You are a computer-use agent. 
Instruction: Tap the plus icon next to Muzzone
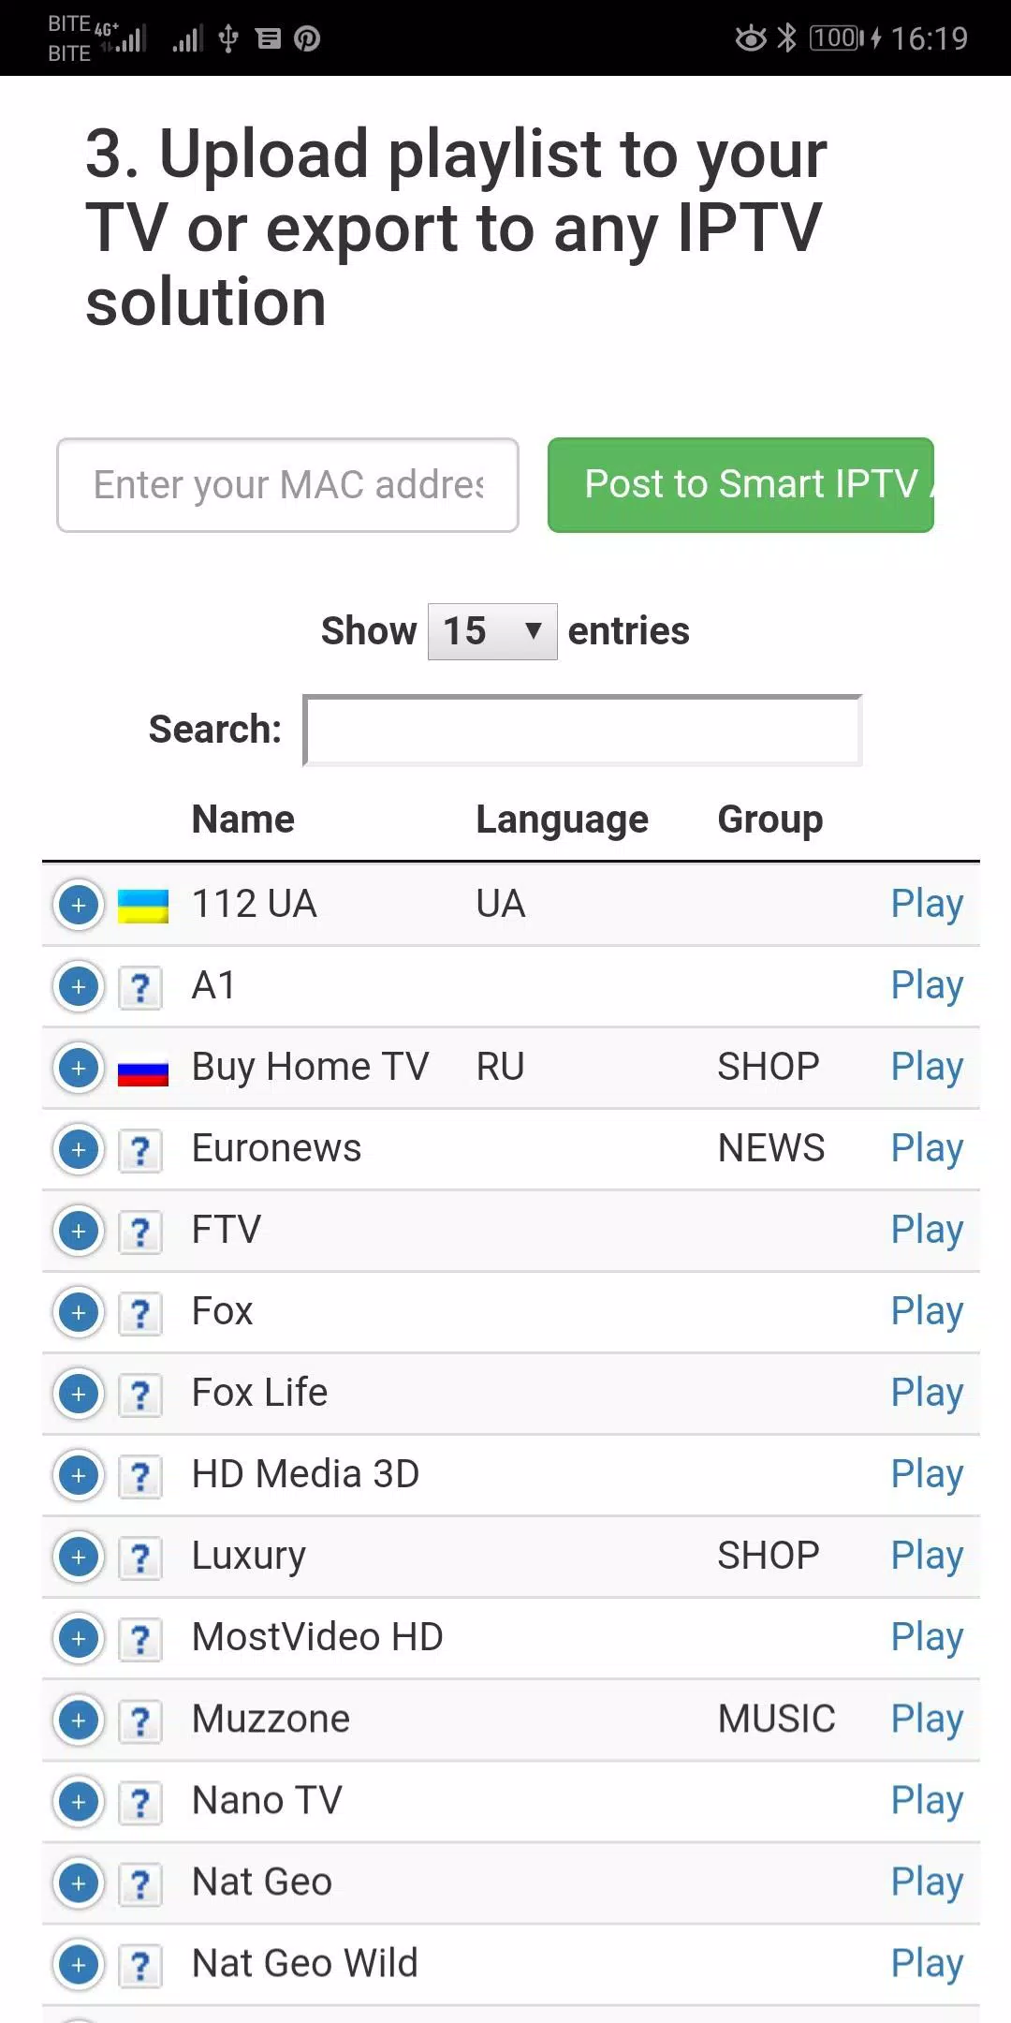79,1720
